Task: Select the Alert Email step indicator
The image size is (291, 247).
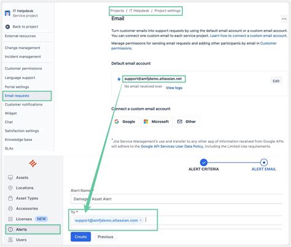Action: [x=264, y=162]
